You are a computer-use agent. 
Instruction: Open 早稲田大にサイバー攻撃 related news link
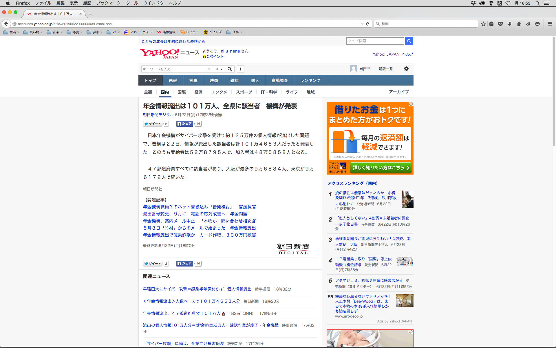point(197,289)
